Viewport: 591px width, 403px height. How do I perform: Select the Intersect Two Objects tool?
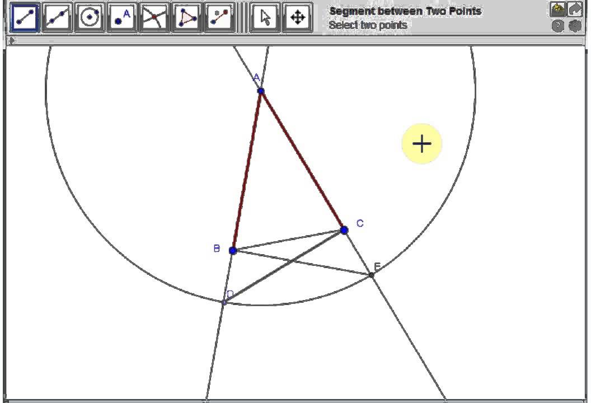pyautogui.click(x=154, y=17)
